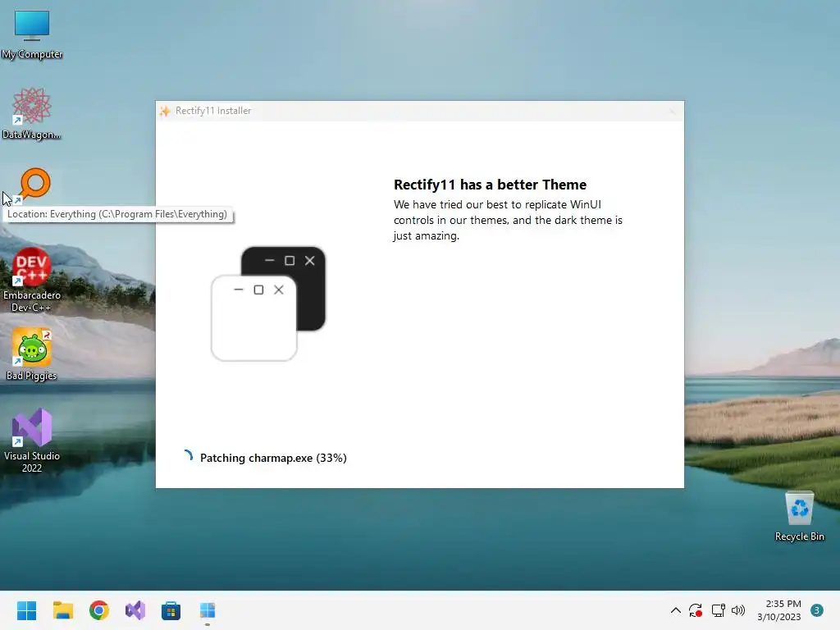Open the notification badge showing 3
Viewport: 840px width, 630px height.
(817, 610)
